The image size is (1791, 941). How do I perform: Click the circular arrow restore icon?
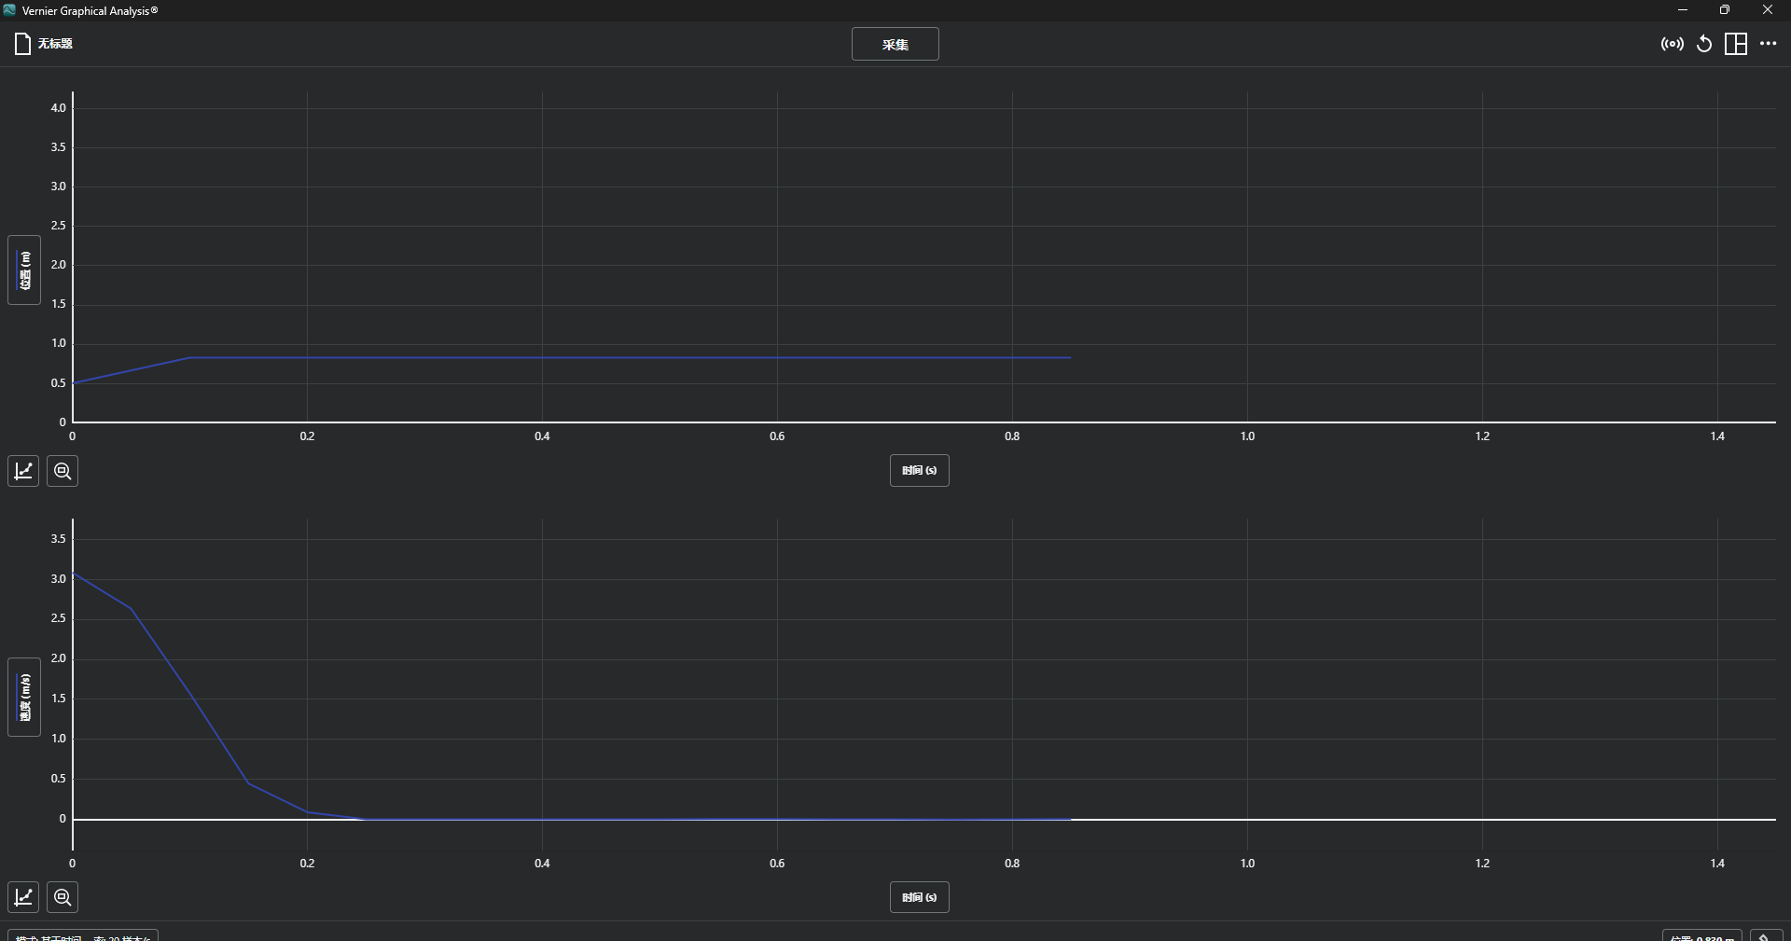click(1704, 44)
